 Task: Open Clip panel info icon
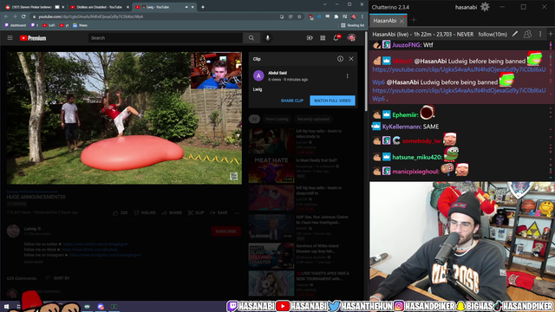(x=340, y=59)
